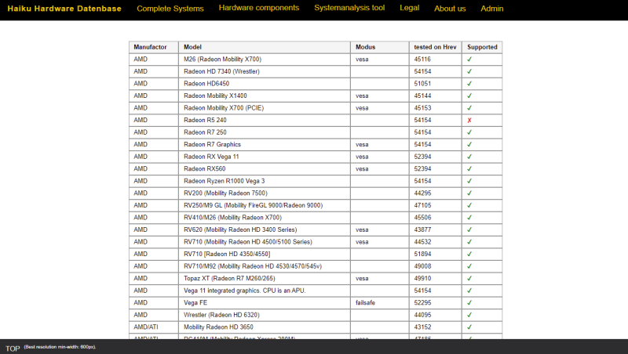This screenshot has width=628, height=354.
Task: Click green checkmark for M26 Radeon Mobility X700
Action: point(469,60)
